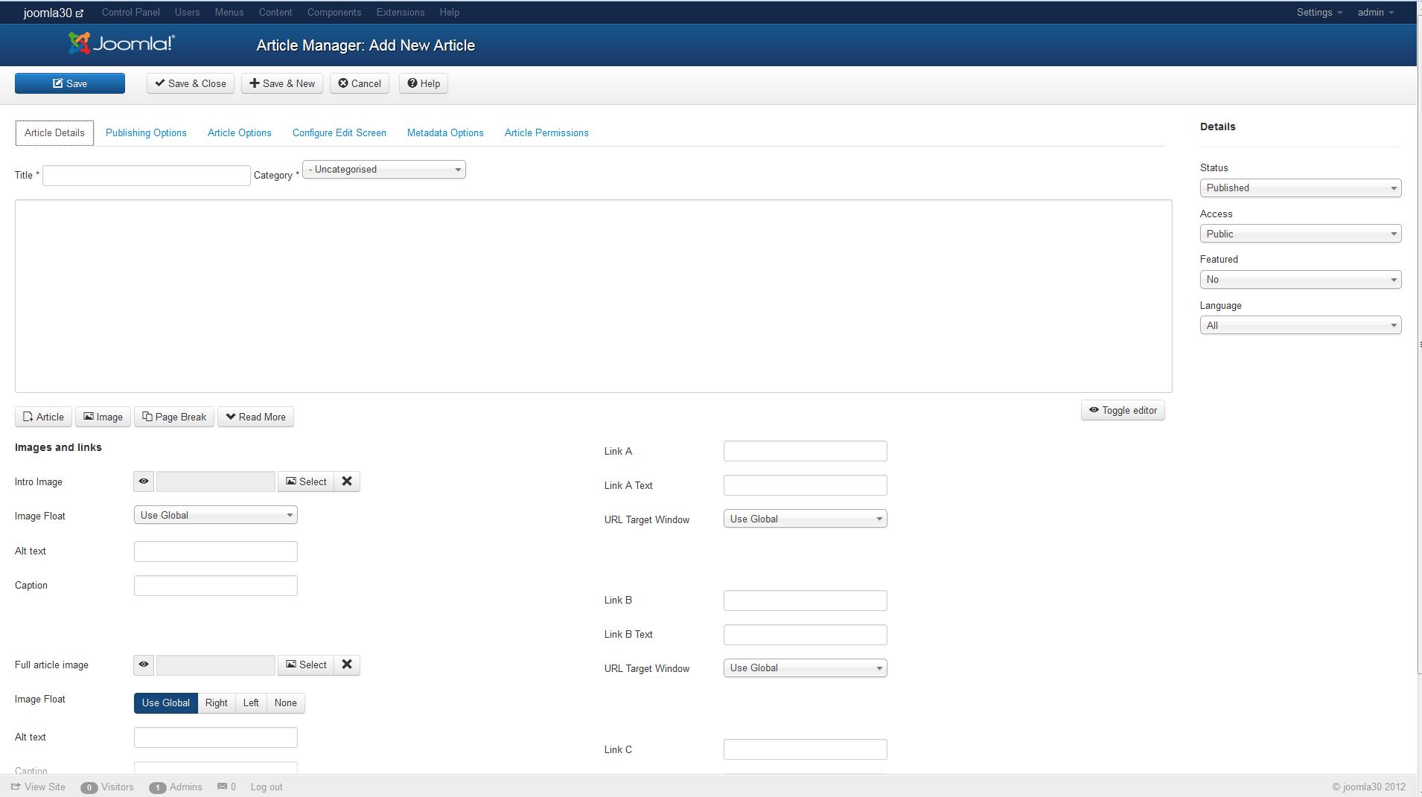Insert Article link button below editor
Image resolution: width=1422 pixels, height=797 pixels.
pyautogui.click(x=43, y=417)
